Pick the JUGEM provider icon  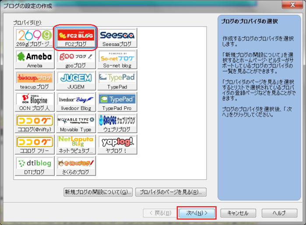[76, 81]
